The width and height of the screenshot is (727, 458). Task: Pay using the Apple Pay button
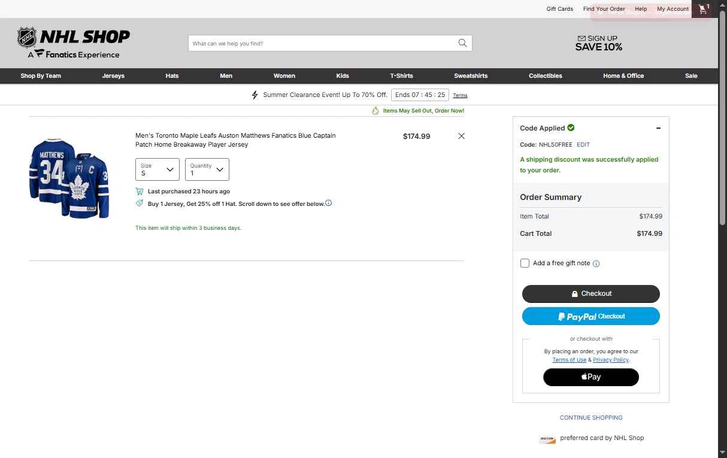click(591, 377)
